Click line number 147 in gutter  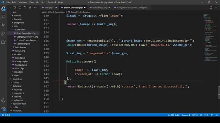(x=46, y=86)
